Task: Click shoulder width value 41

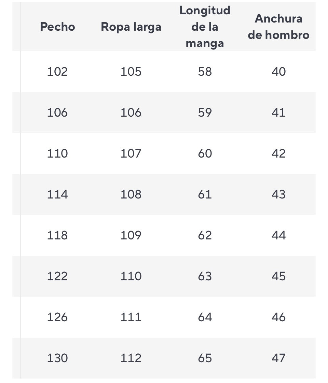Action: tap(278, 113)
